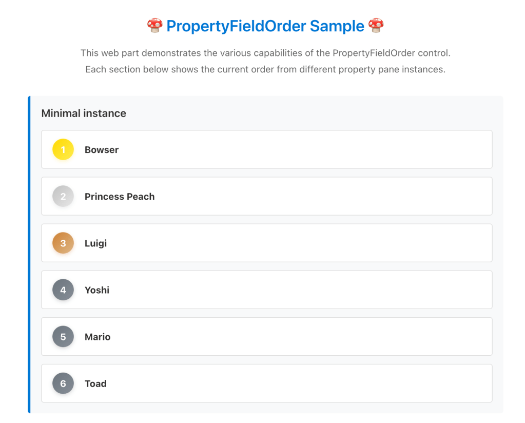Select the Bowser name label
Screen dimensions: 525x423
pyautogui.click(x=102, y=150)
